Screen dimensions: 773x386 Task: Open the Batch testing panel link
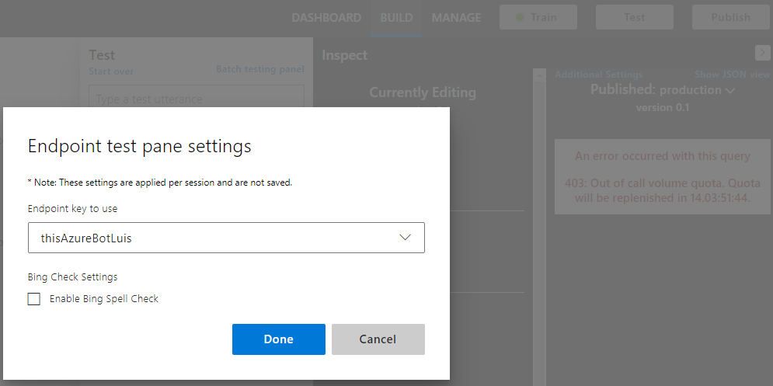260,69
